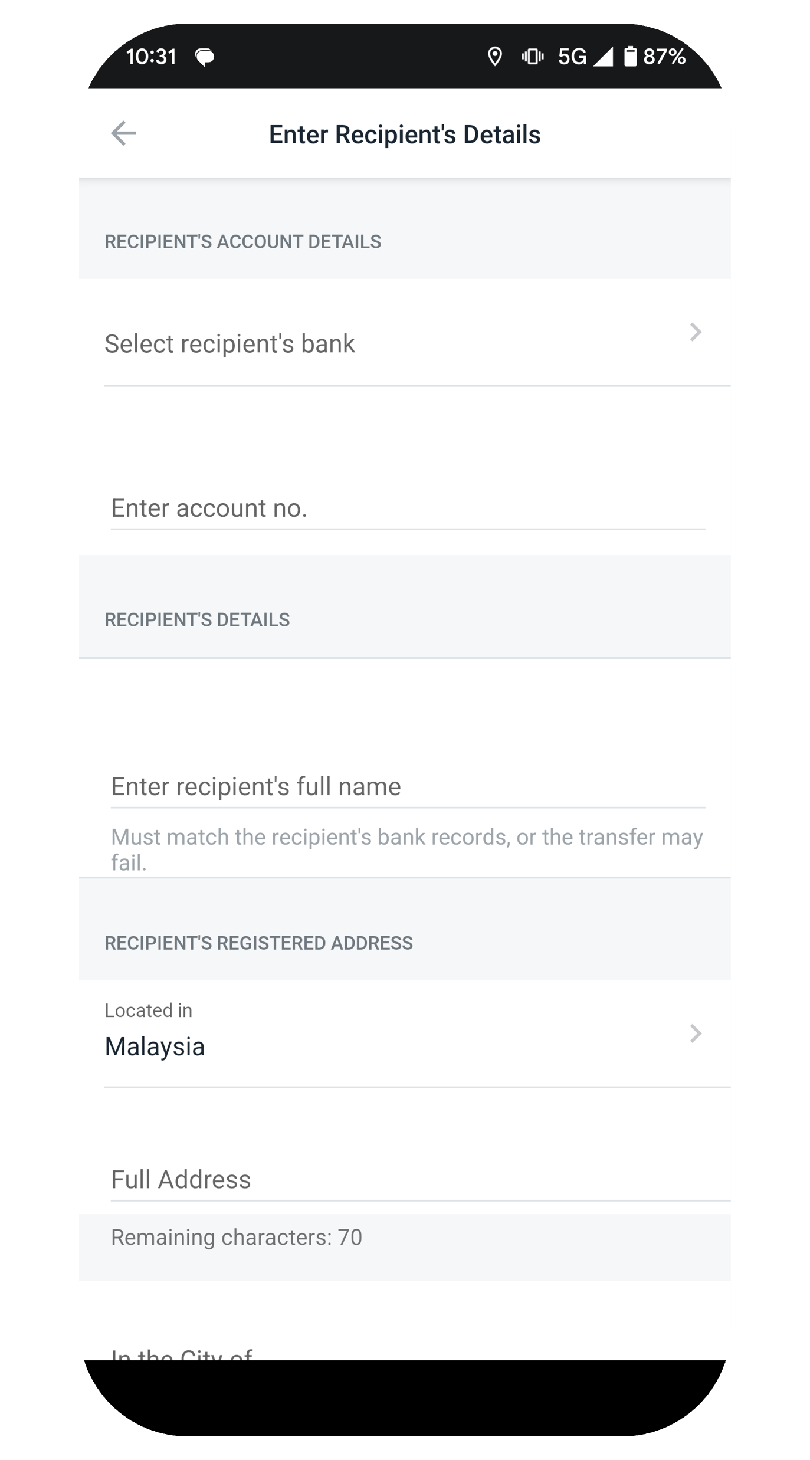Click chevron next to Malaysia
810x1460 pixels.
coord(696,1034)
